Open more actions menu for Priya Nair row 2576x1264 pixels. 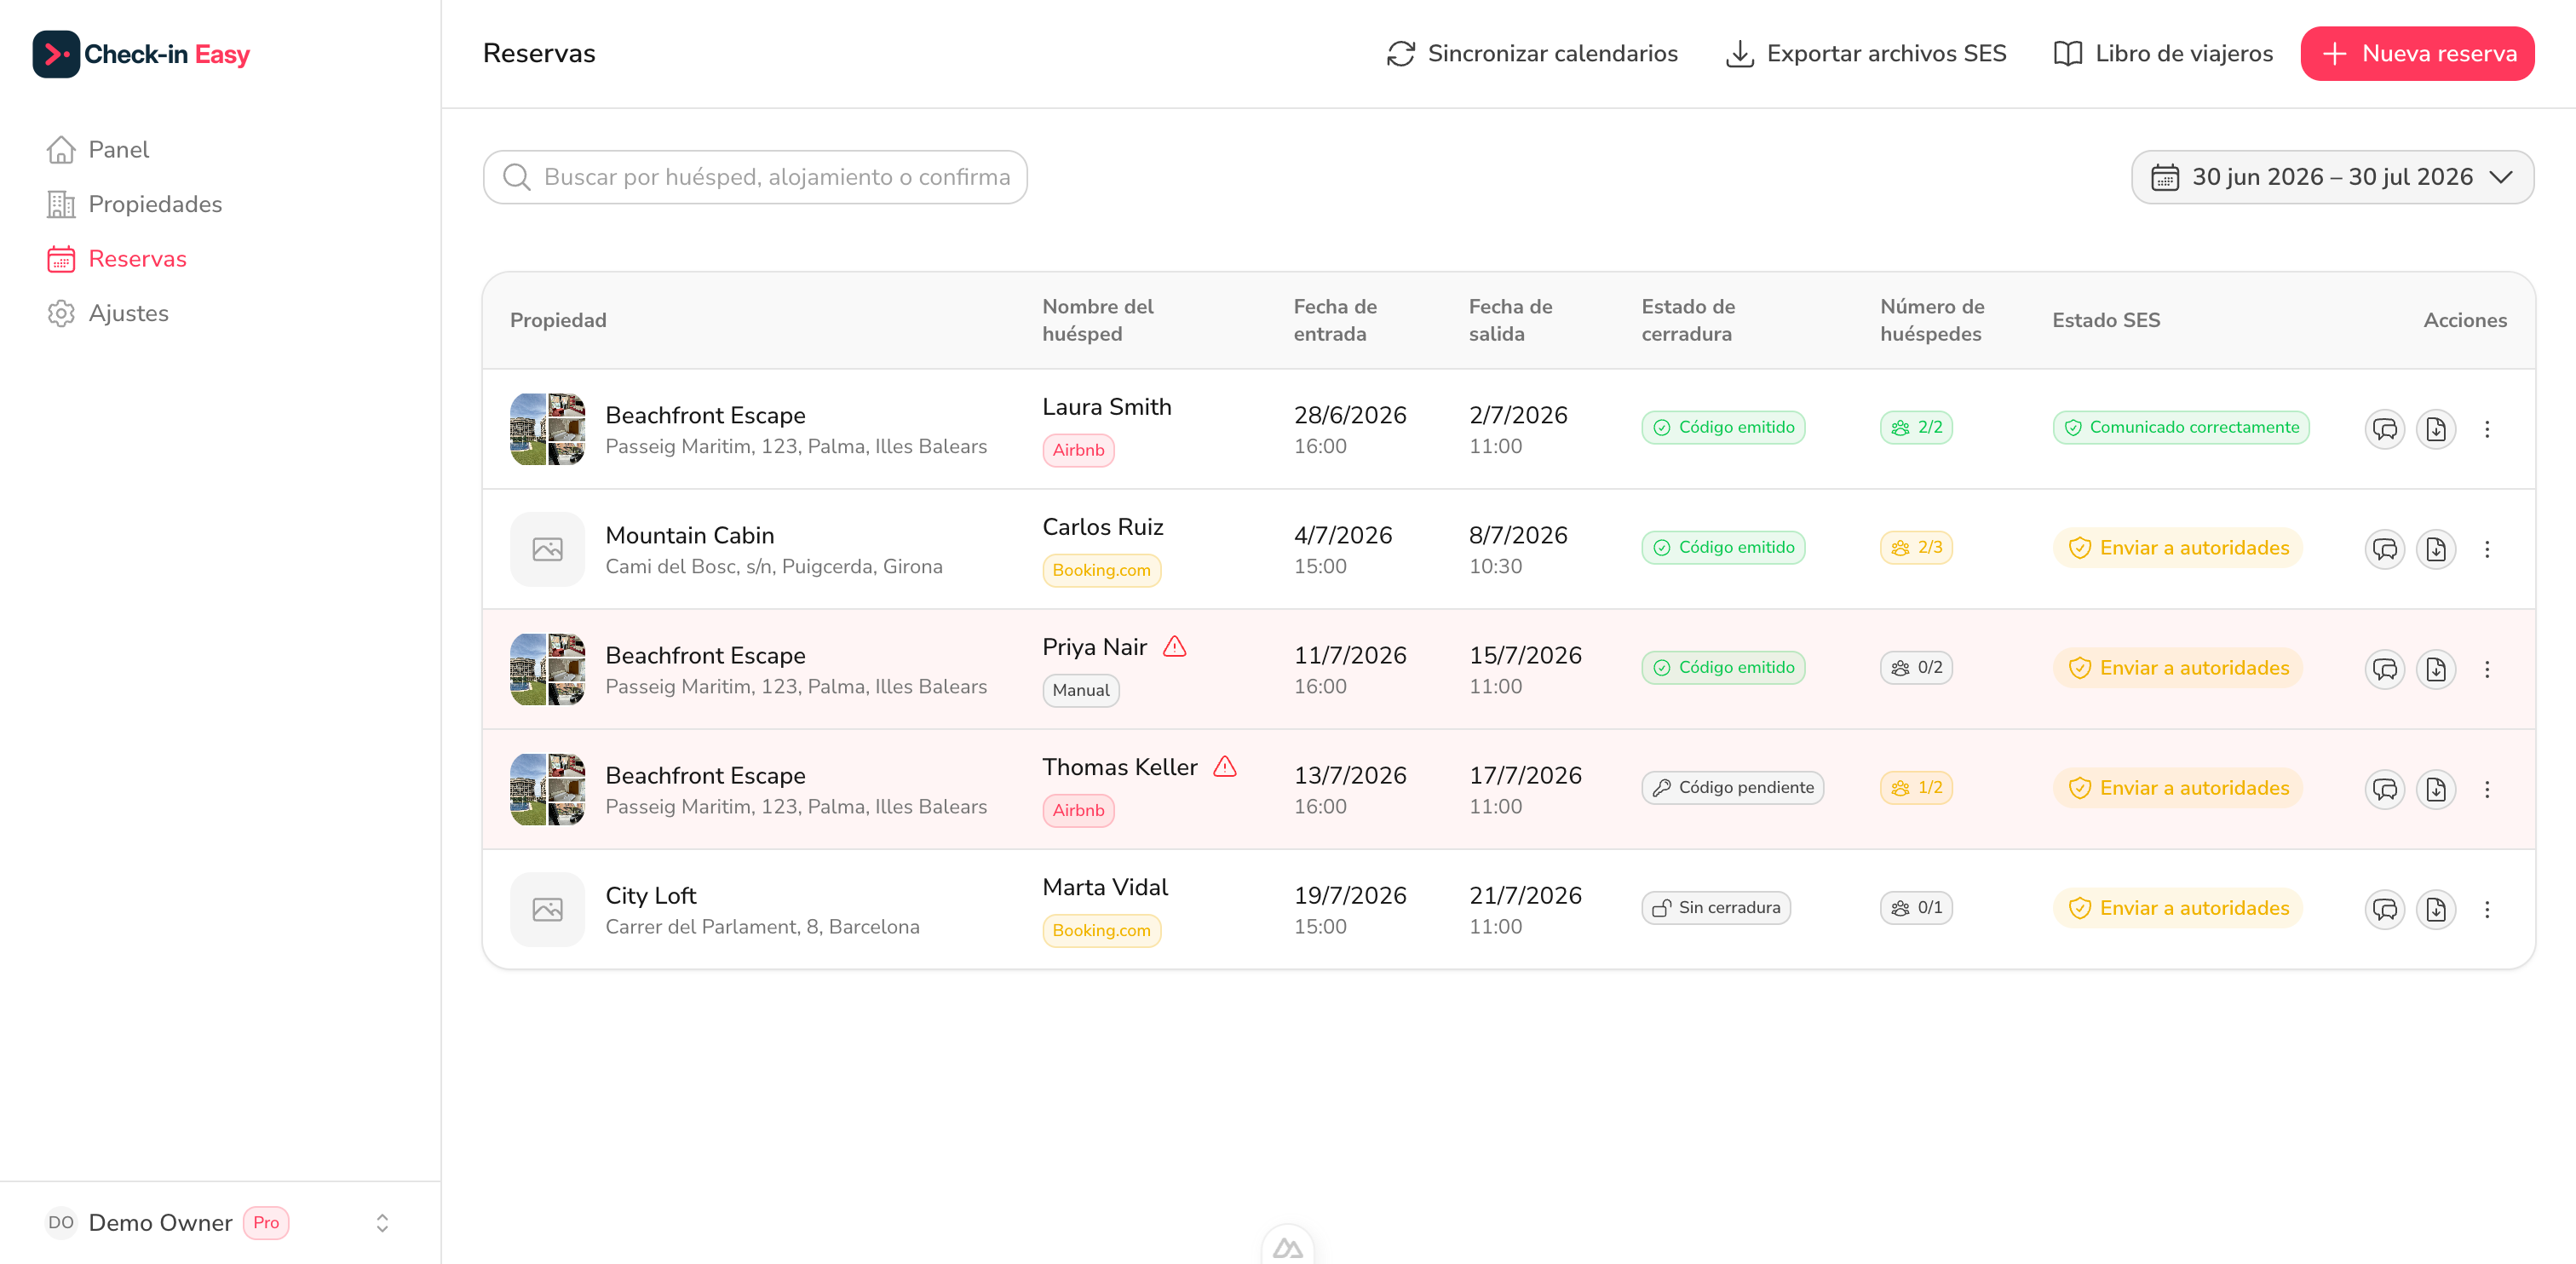coord(2487,669)
